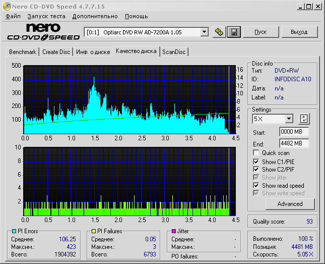325x264 pixels.
Task: Click the cyan PI Errors legend square
Action: pyautogui.click(x=14, y=231)
